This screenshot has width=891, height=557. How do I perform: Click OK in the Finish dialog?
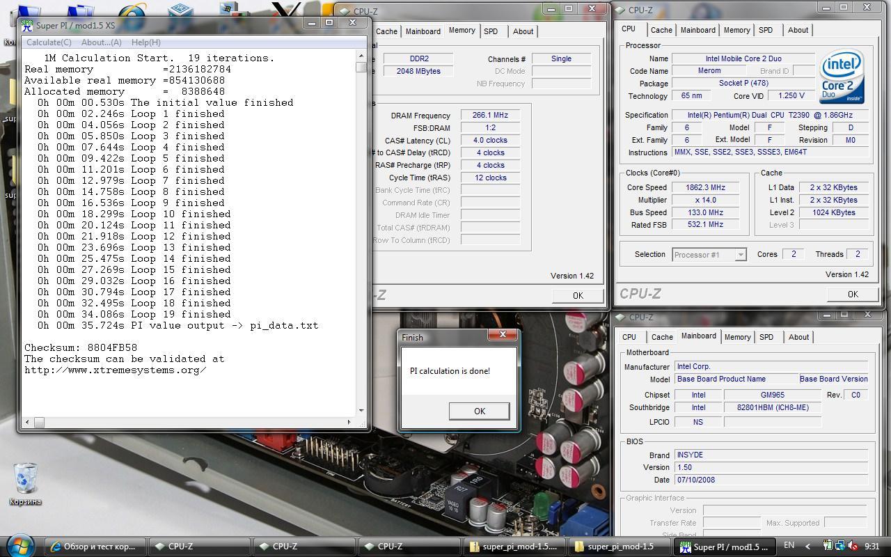479,411
